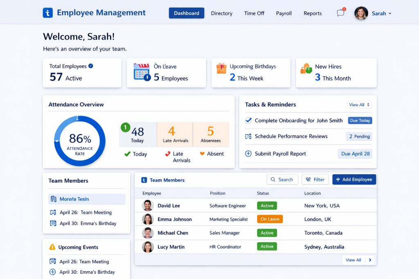Click the 86% attendance rate donut chart

coord(80,141)
